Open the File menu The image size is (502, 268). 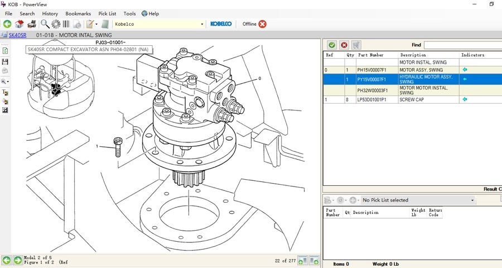pyautogui.click(x=8, y=13)
